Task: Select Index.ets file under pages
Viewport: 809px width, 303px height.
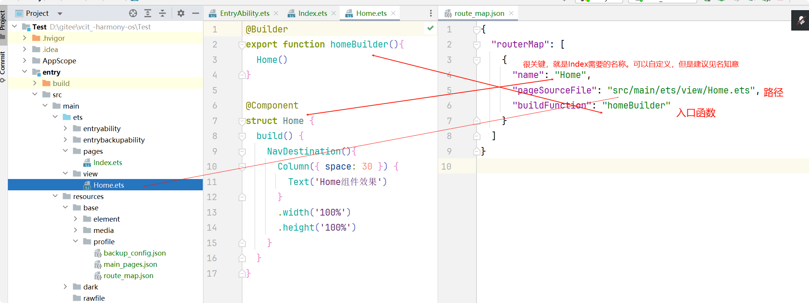Action: click(107, 162)
